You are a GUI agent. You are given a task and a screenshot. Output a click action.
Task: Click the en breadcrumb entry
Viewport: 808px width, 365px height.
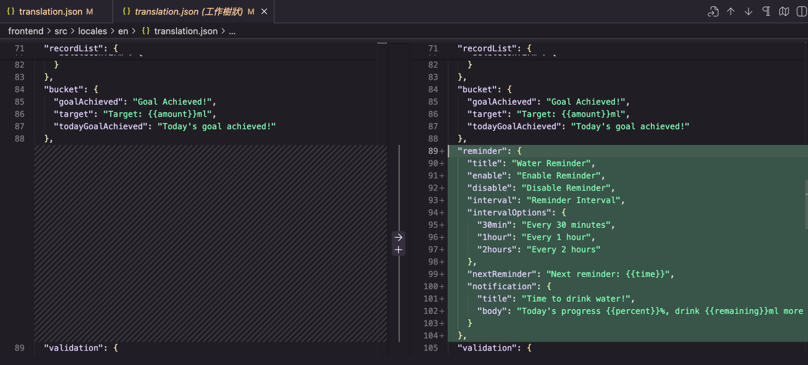[x=123, y=31]
